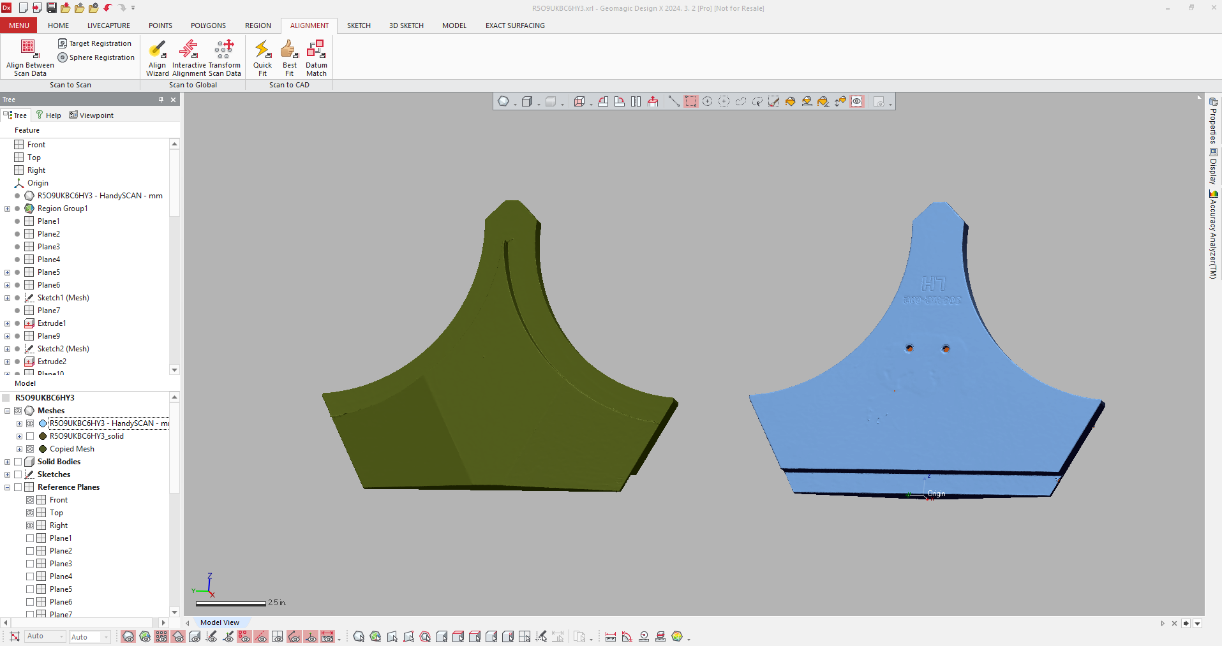1222x646 pixels.
Task: Open the red MENU button
Action: pyautogui.click(x=19, y=26)
